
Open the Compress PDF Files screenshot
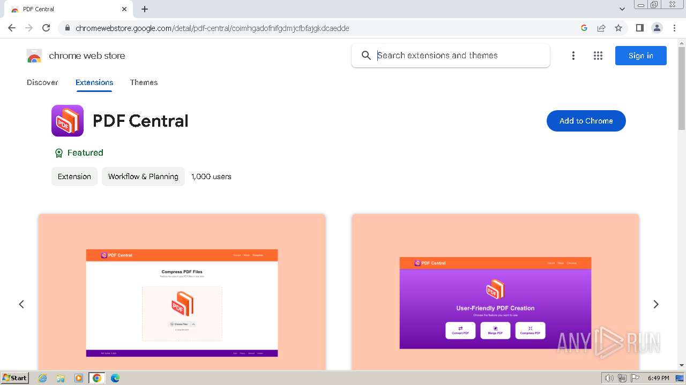[182, 292]
